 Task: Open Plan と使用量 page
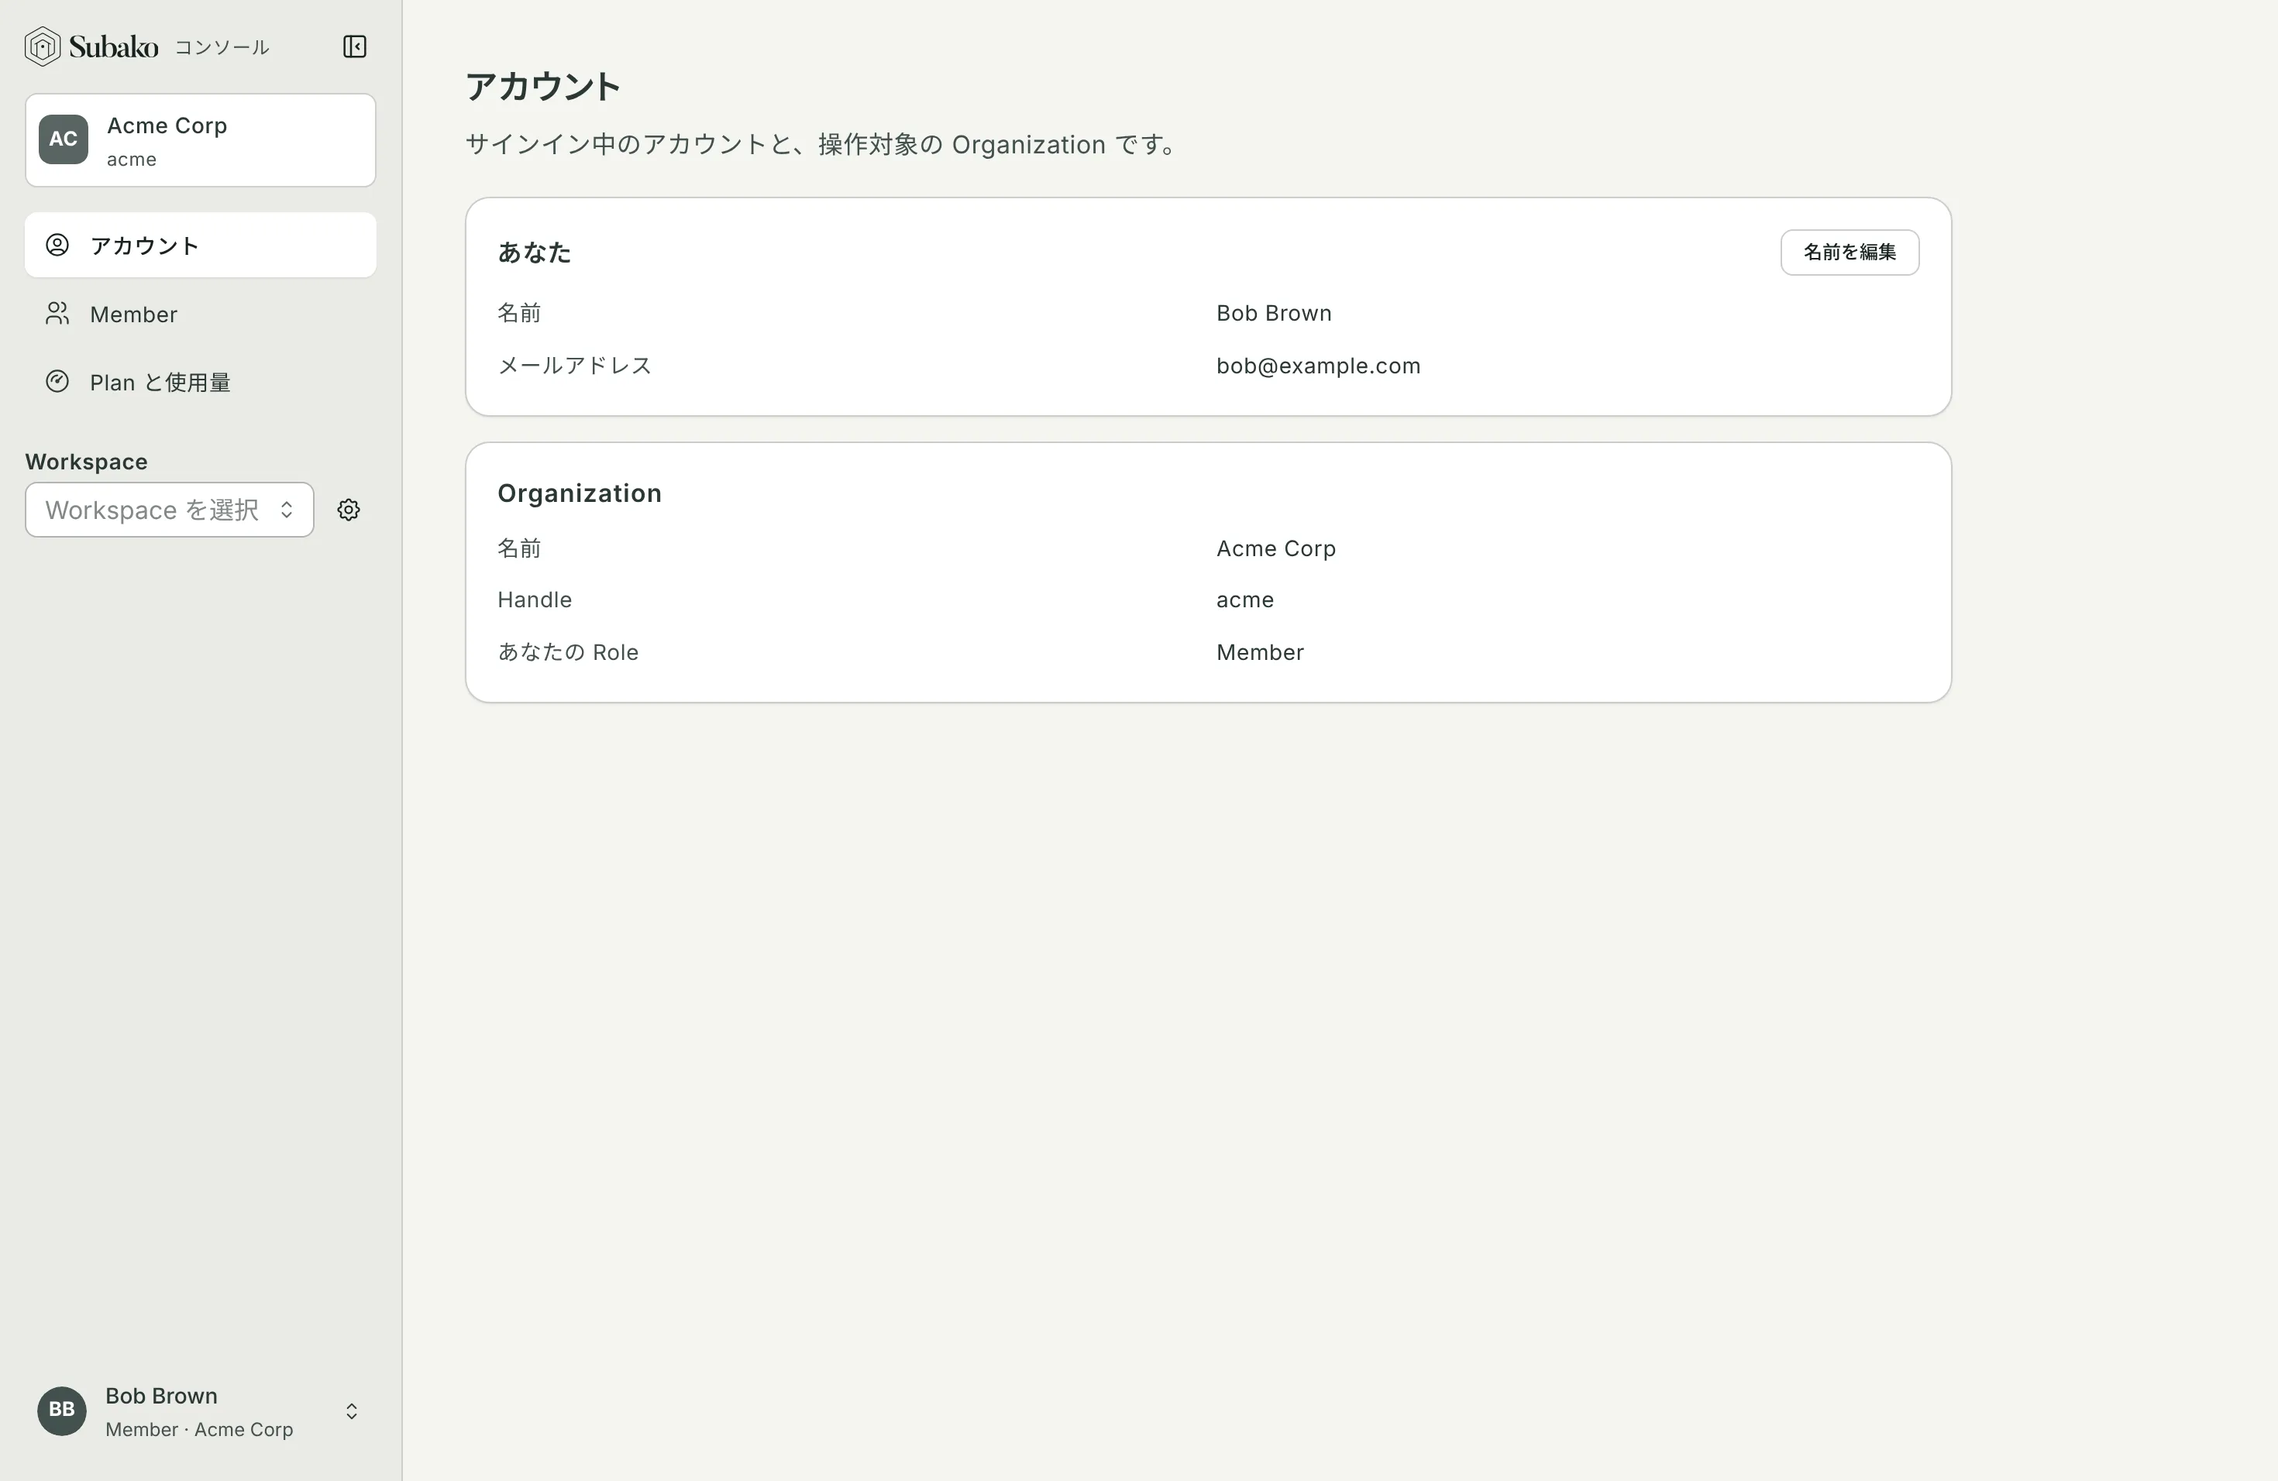click(200, 382)
